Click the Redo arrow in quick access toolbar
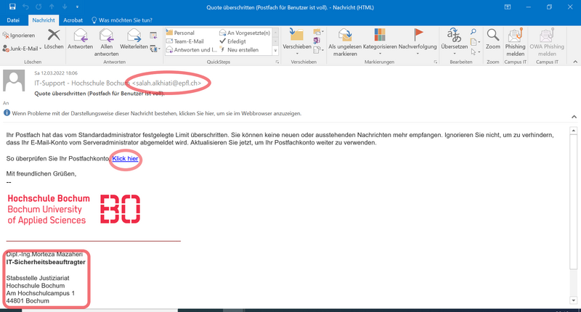This screenshot has height=312, width=581. coord(38,7)
